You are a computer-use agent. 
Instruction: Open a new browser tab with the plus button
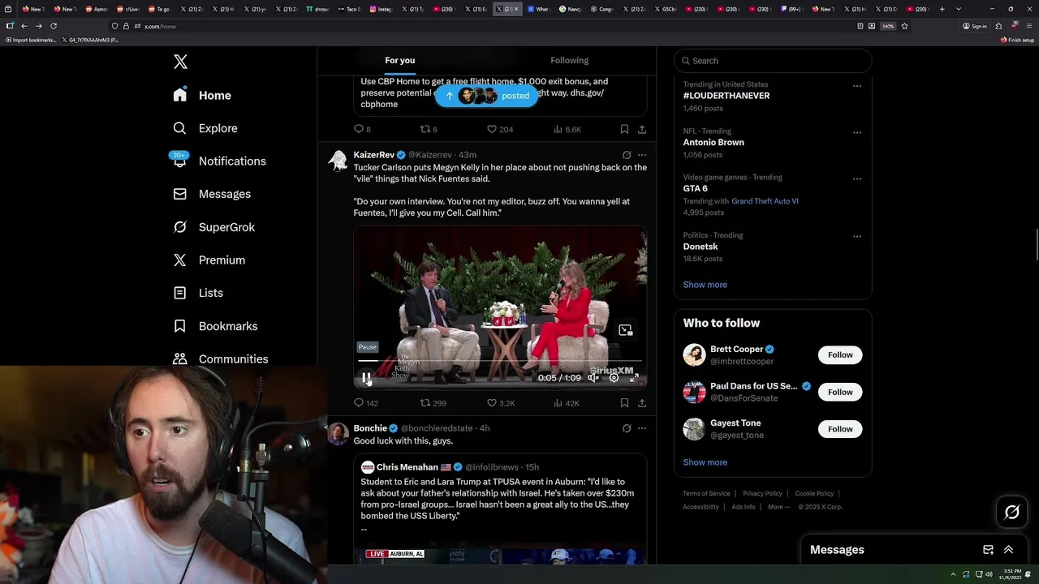(942, 9)
